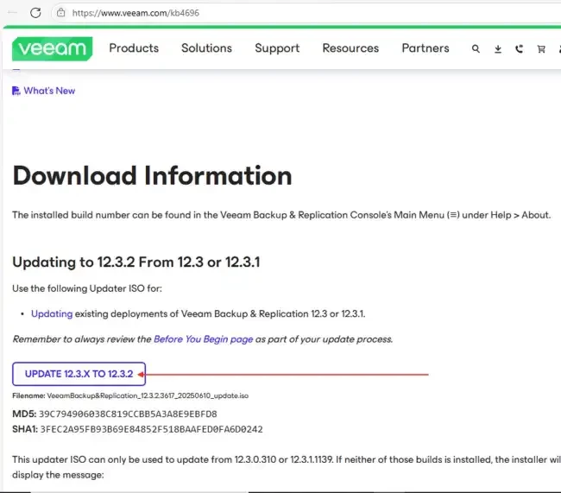Viewport: 561px width, 493px height.
Task: Open the Veeam logo home link
Action: [x=53, y=48]
